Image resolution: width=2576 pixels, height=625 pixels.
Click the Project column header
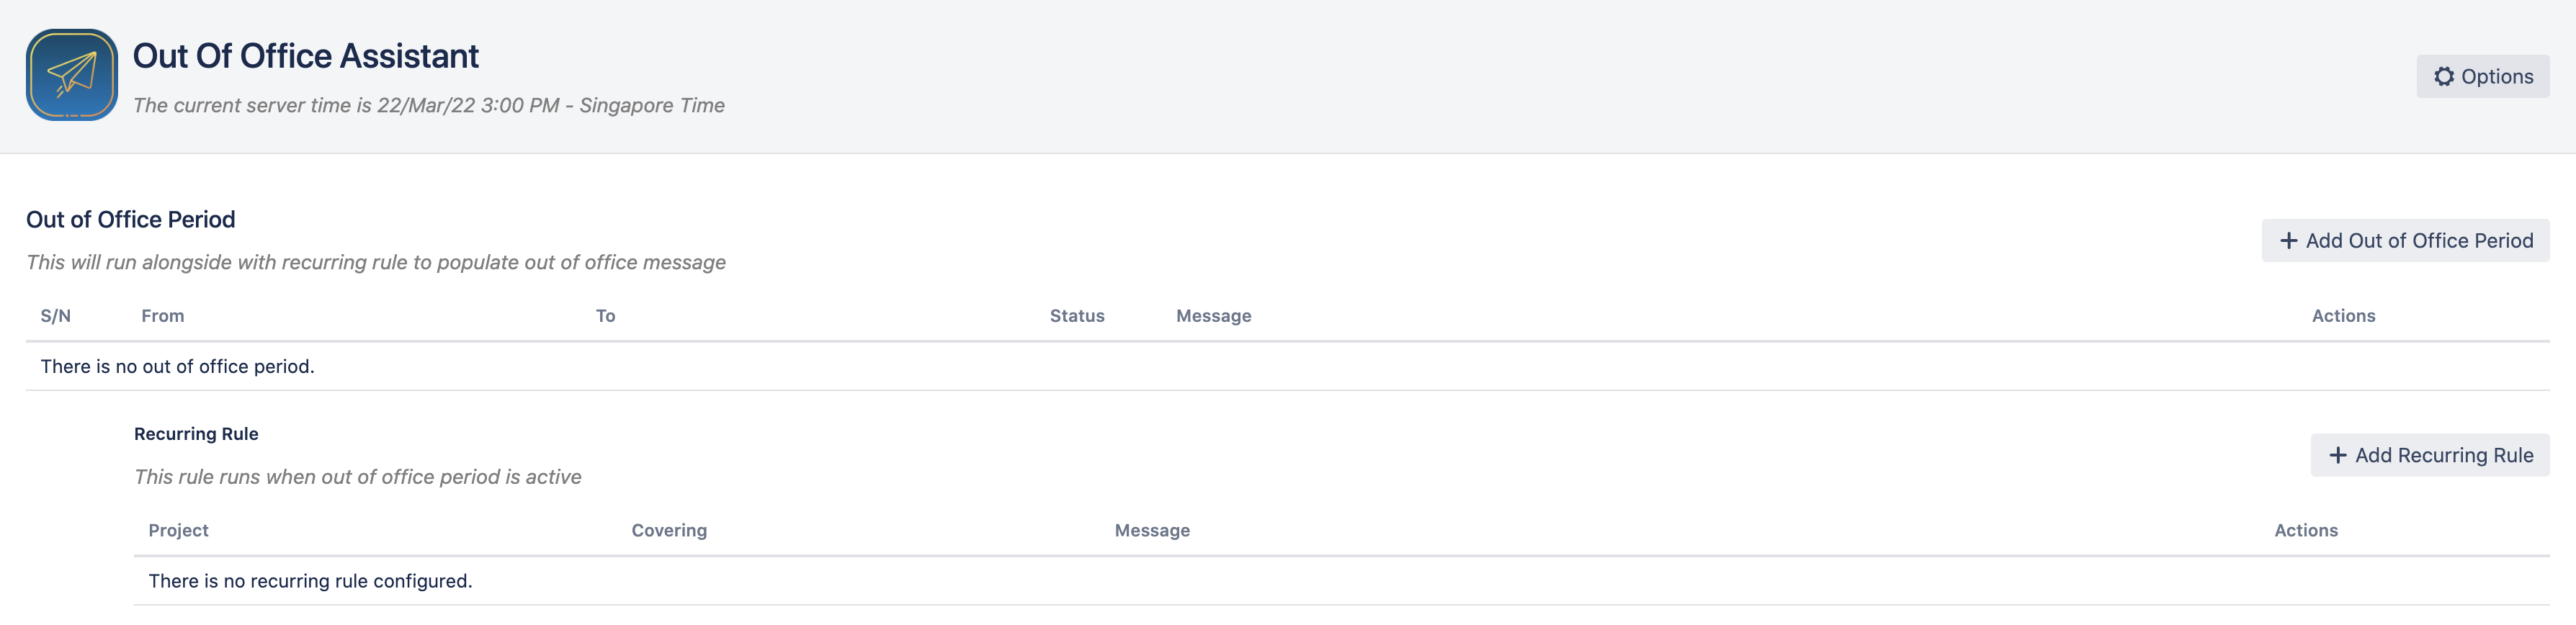[x=178, y=530]
